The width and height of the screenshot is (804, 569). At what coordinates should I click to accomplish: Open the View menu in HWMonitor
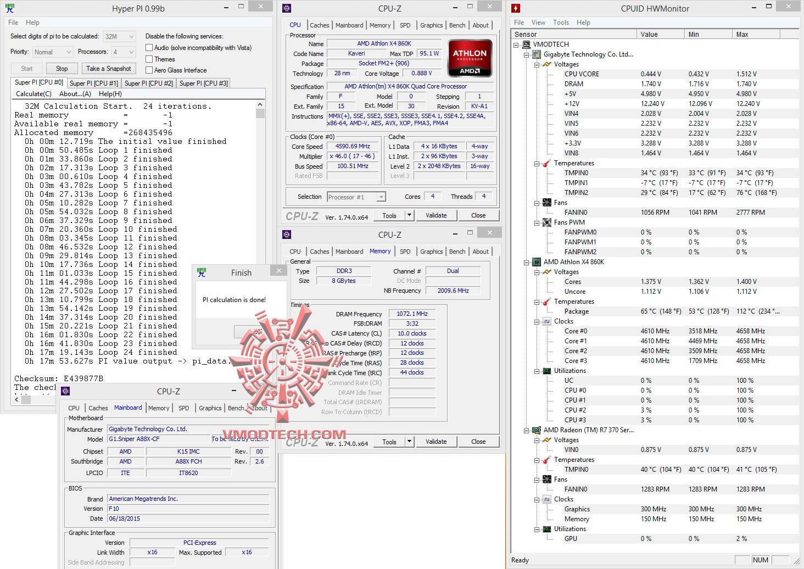click(x=538, y=23)
